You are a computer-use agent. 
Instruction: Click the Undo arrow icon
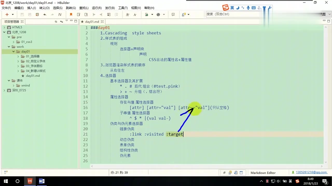pyautogui.click(x=45, y=15)
